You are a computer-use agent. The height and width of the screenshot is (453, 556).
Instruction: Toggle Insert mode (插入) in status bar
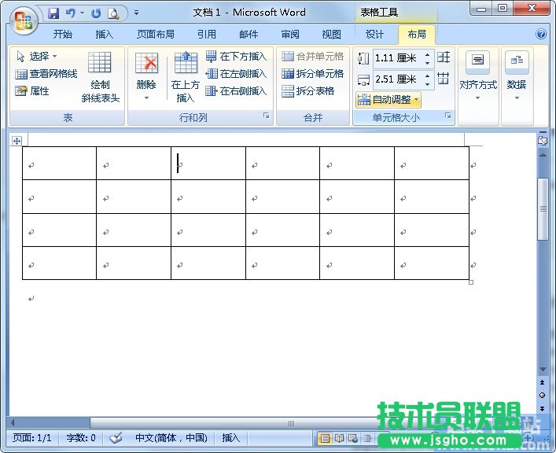231,438
